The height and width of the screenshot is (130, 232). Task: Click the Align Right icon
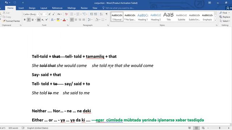click(80, 19)
